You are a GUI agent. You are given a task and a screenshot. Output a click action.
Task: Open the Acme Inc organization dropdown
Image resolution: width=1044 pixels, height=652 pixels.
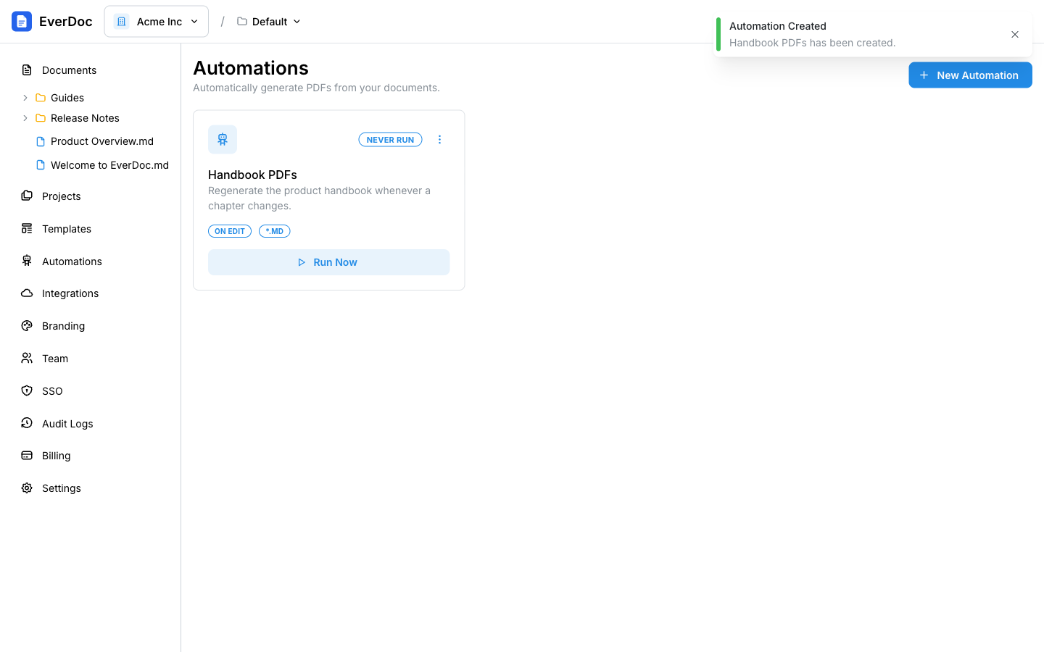[x=157, y=22]
